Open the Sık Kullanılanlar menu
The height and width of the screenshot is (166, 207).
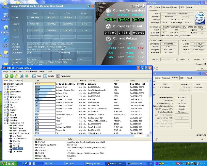point(31,71)
